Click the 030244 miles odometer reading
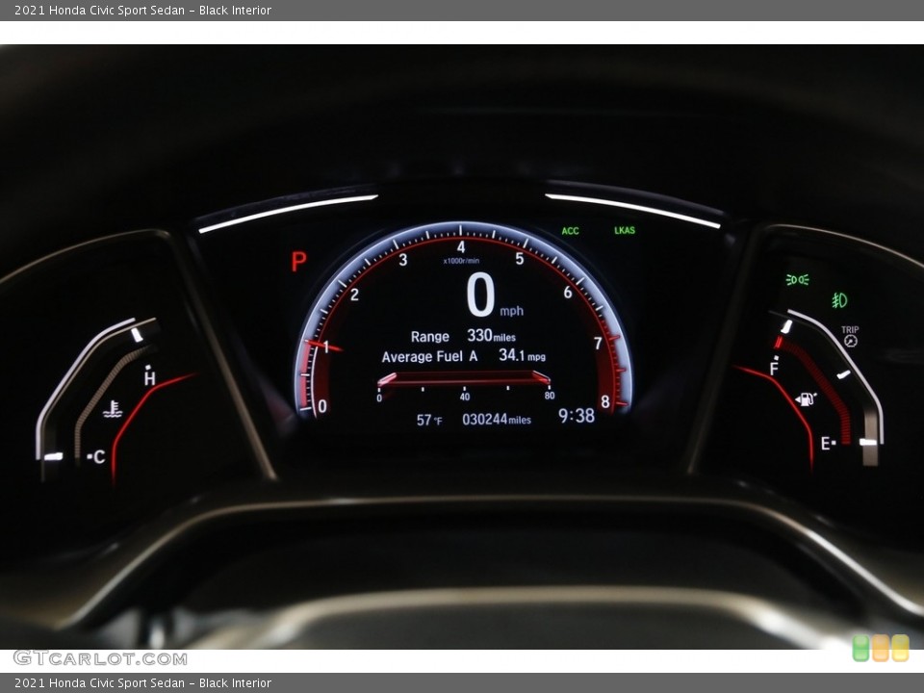Screen dimensions: 924x693 497,419
